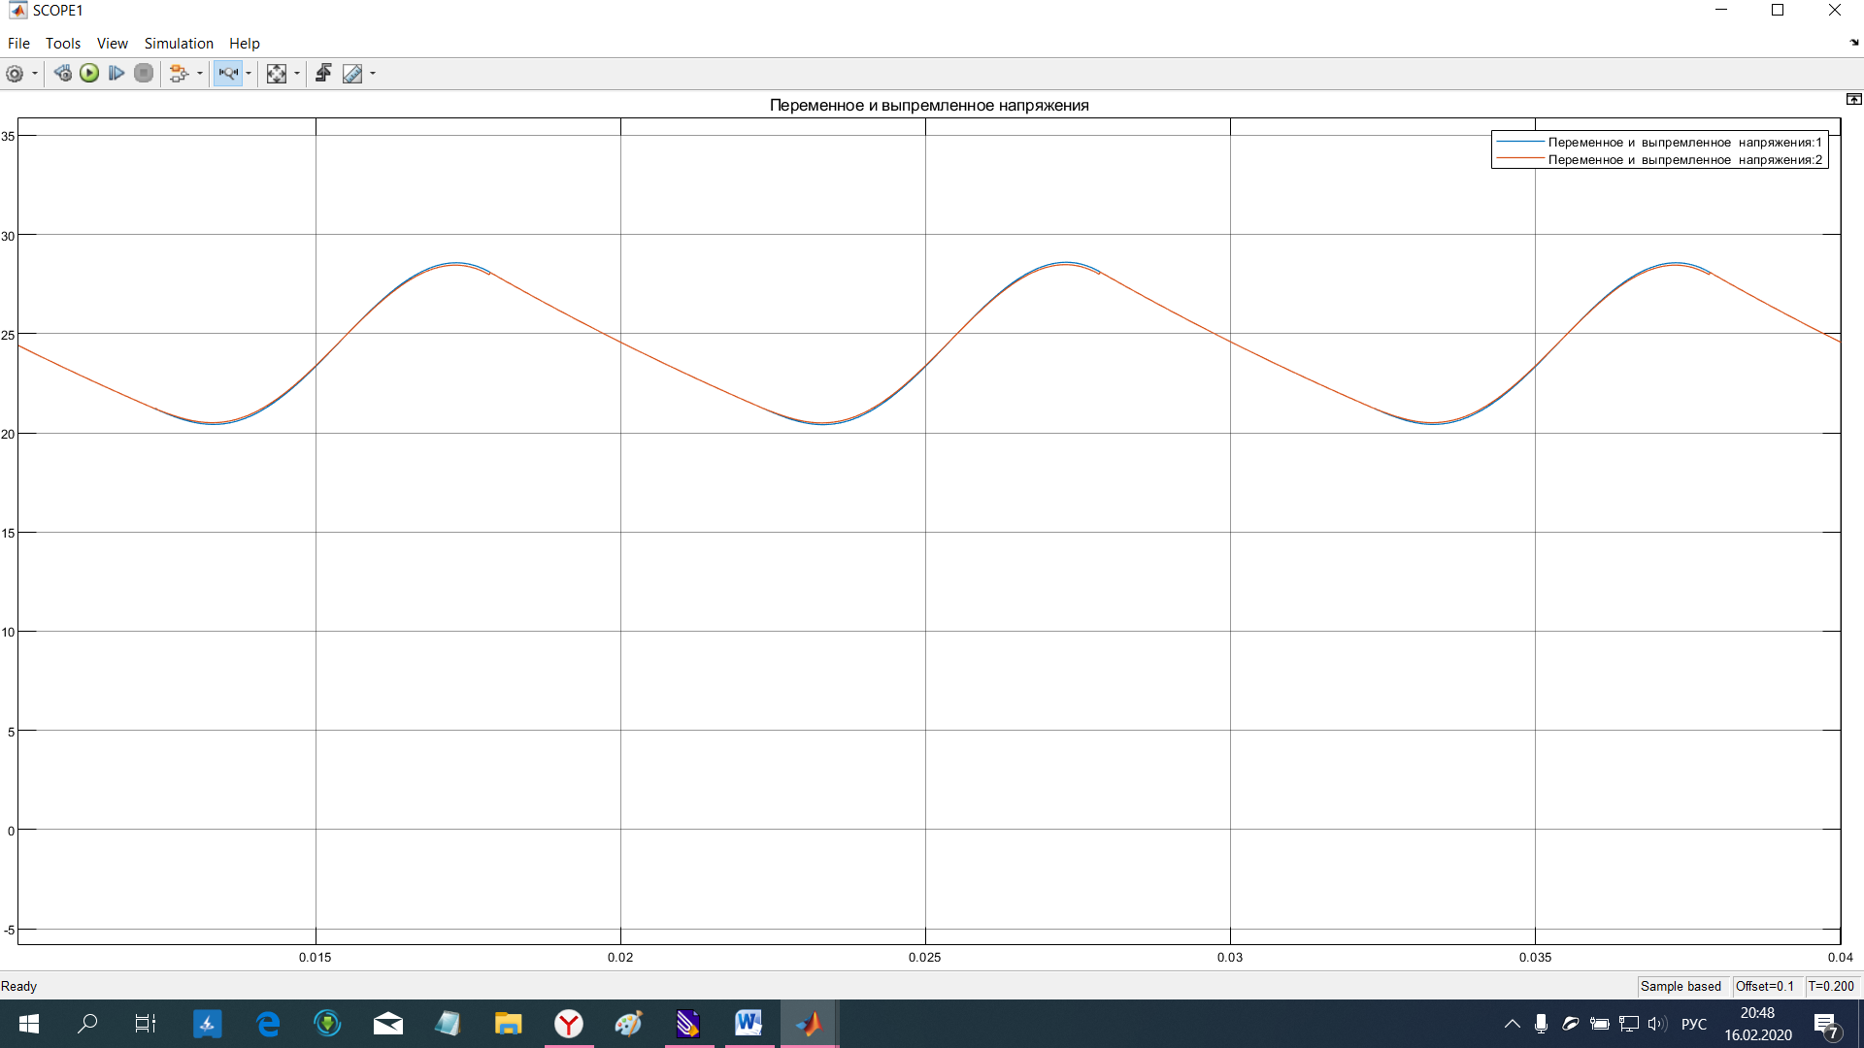Click the Step Back button
The image size is (1864, 1048).
tap(63, 74)
